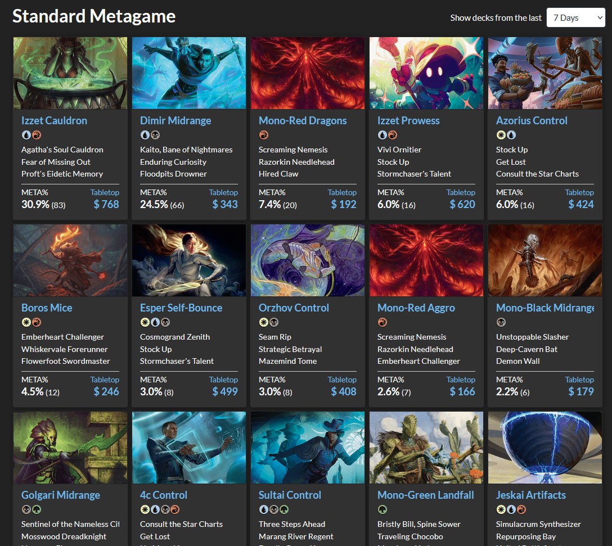Click the white mana icon under Azorius Control

point(501,135)
